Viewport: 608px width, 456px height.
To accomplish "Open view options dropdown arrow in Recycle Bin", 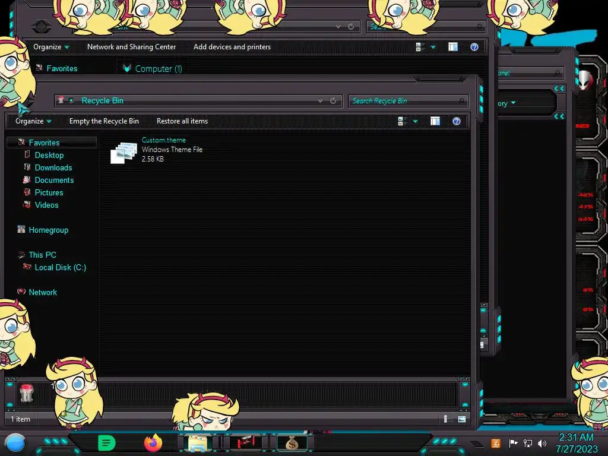I will point(415,122).
